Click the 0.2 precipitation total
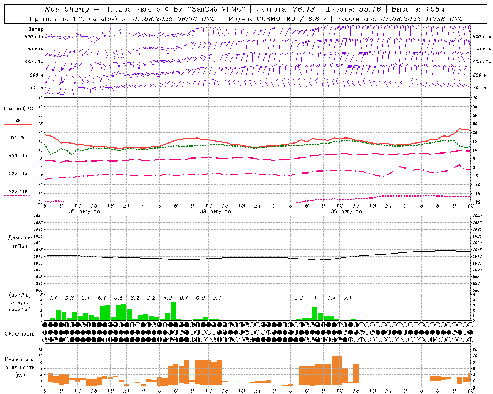The image size is (493, 394). coord(217,298)
